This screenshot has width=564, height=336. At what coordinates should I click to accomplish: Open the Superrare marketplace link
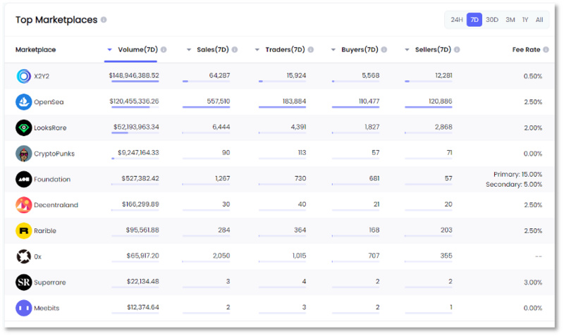(50, 282)
